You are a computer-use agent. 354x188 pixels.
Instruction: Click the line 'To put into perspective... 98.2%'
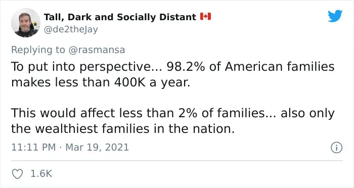[173, 67]
